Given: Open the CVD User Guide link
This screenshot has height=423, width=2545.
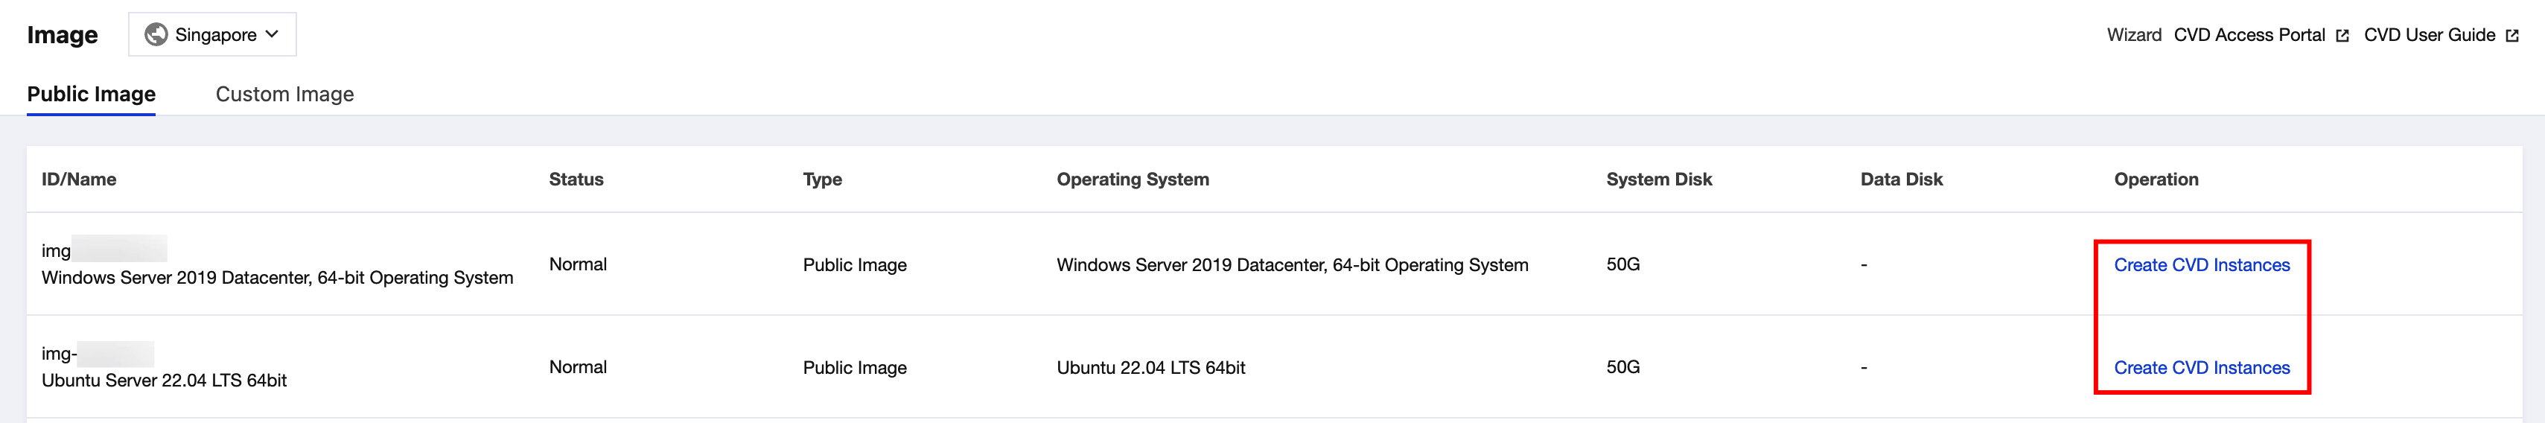Looking at the screenshot, I should pos(2428,34).
